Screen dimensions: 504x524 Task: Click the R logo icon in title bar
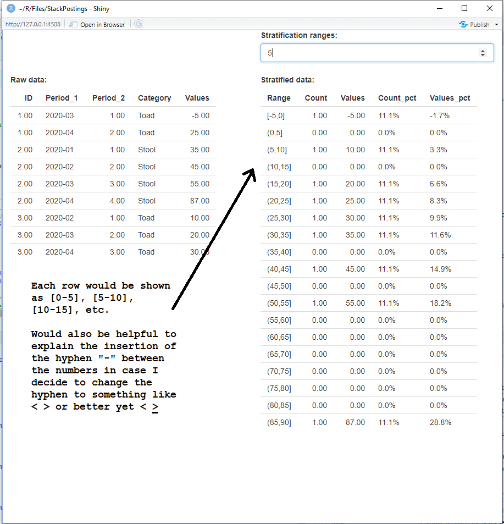point(10,8)
